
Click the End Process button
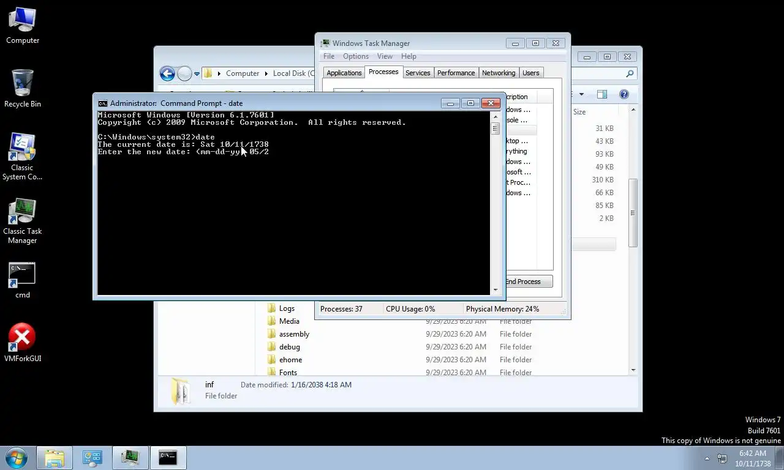(528, 282)
